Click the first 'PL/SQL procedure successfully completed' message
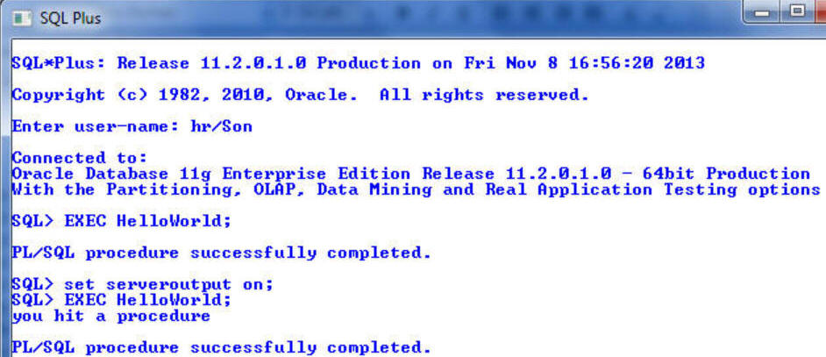Image resolution: width=826 pixels, height=357 pixels. 222,253
